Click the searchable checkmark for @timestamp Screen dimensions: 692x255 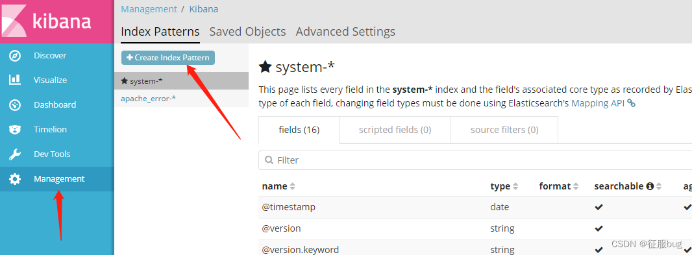tap(599, 207)
